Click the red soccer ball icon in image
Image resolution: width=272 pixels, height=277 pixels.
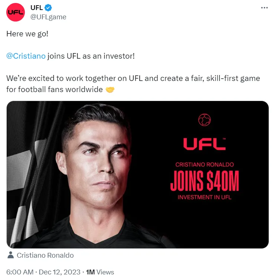(204, 120)
